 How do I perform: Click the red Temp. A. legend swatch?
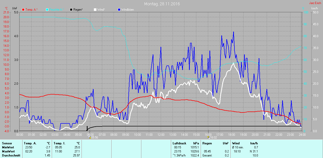[x=23, y=10]
